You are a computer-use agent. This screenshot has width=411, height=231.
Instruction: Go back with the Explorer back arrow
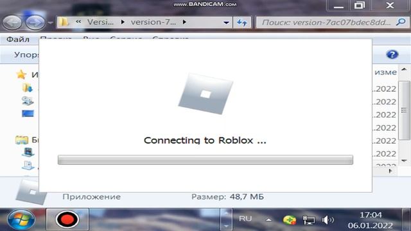[x=12, y=22]
